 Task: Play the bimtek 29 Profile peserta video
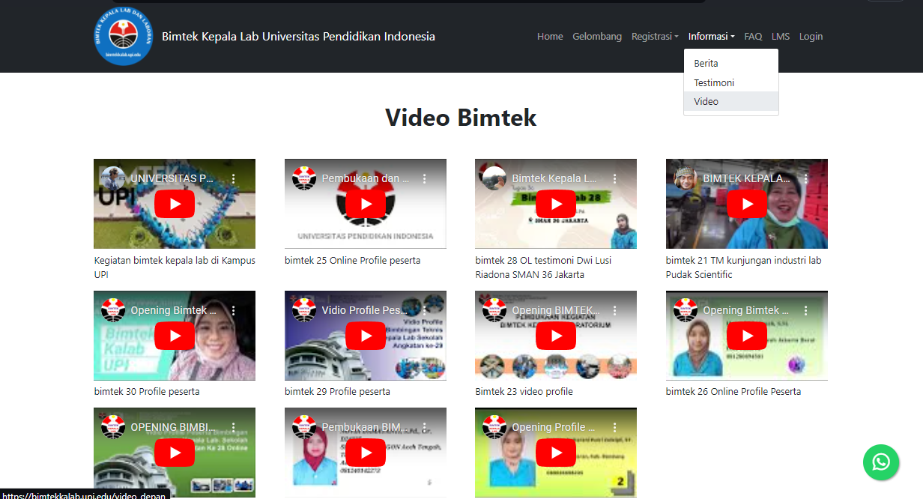(x=366, y=336)
